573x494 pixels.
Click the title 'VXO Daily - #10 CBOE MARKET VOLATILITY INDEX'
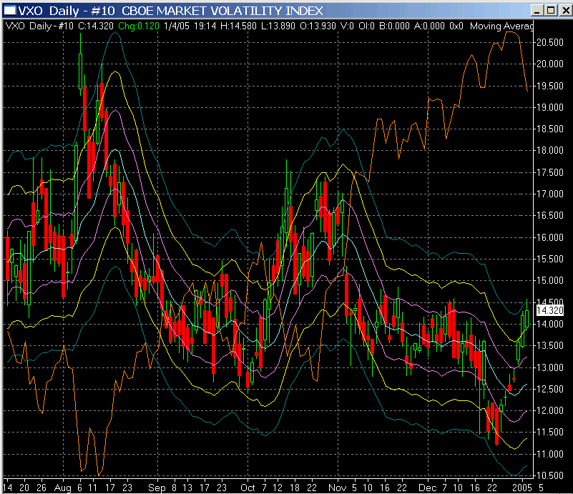click(x=171, y=11)
